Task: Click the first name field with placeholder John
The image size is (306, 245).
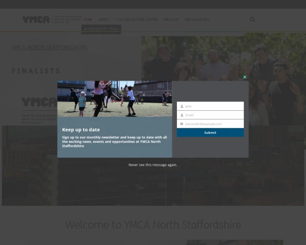Action: (210, 106)
